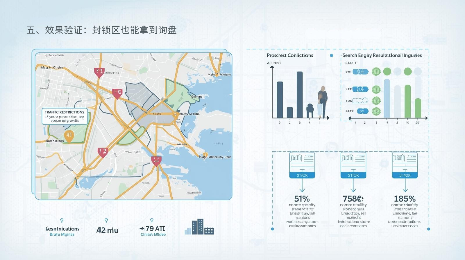Screen dimensions: 465x260
Task: Click the location pin above 79 ATI
Action: click(152, 221)
